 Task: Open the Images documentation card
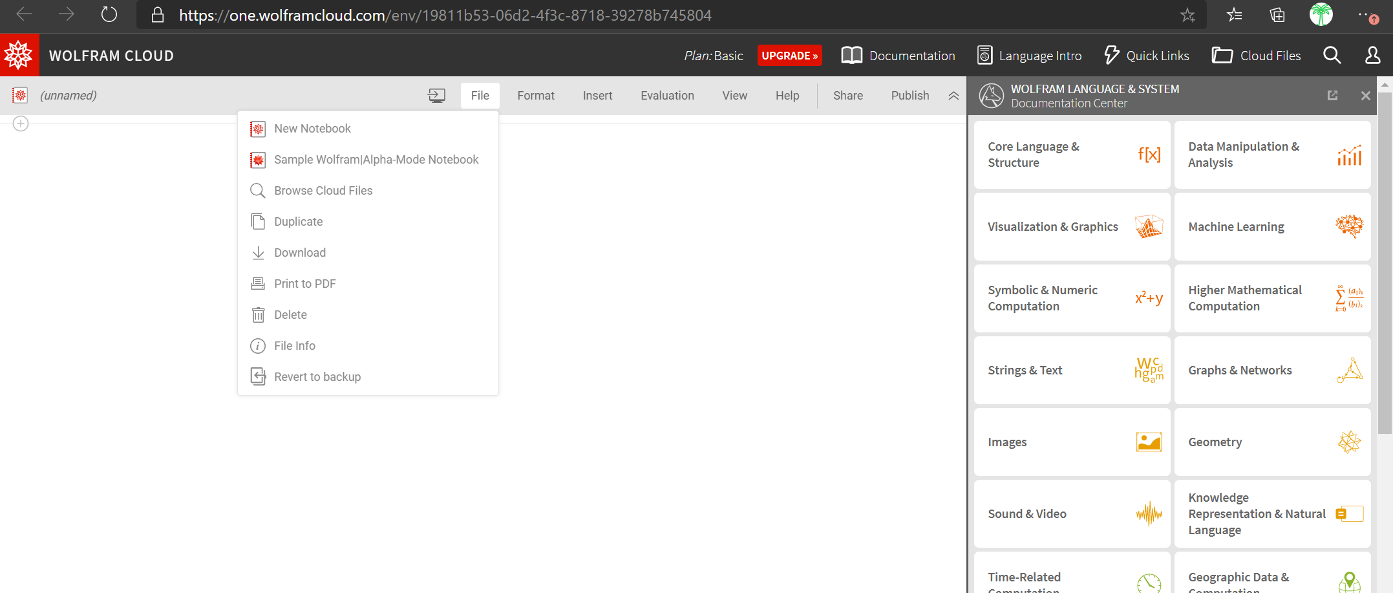[x=1072, y=442]
